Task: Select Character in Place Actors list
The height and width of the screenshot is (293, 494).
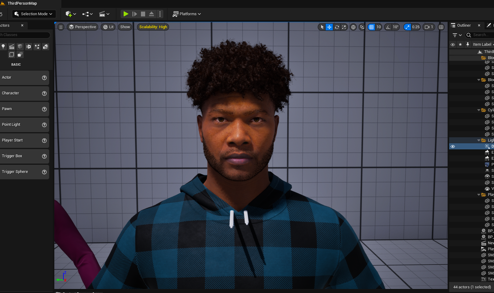Action: [24, 93]
